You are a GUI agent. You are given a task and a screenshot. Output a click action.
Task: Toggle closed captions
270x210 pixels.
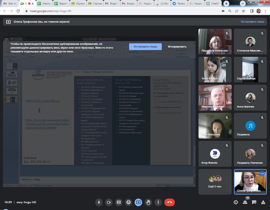(x=119, y=202)
